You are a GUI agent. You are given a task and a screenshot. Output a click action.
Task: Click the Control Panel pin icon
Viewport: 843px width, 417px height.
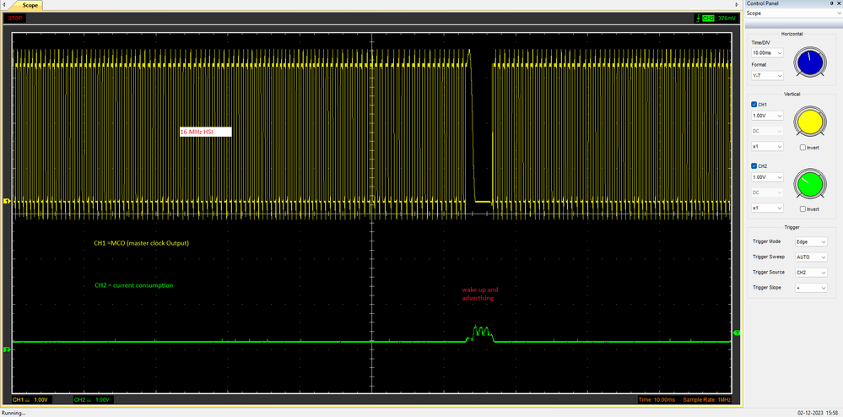[831, 3]
